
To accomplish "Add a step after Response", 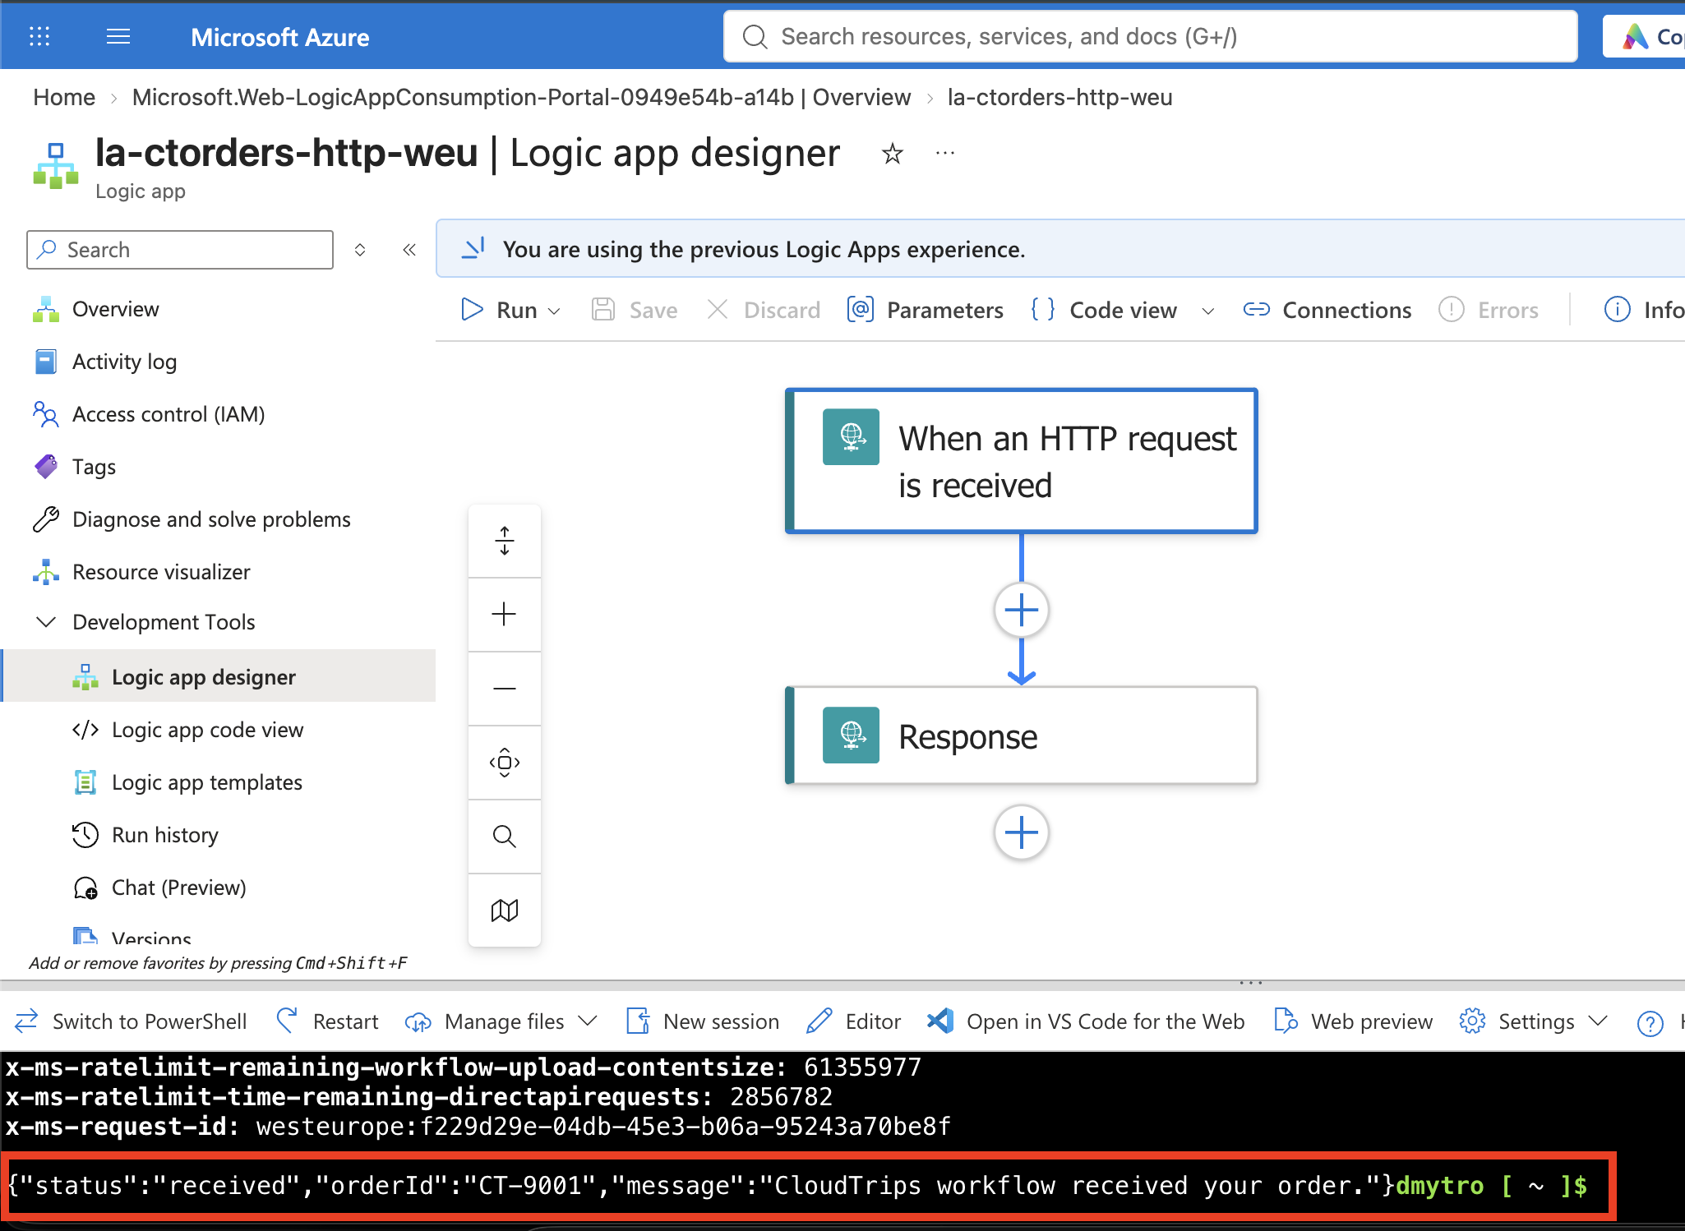I will [1021, 832].
